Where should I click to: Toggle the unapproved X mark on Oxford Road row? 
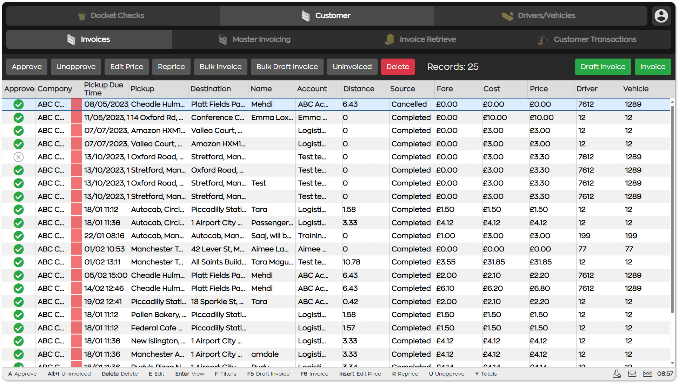[x=19, y=157]
